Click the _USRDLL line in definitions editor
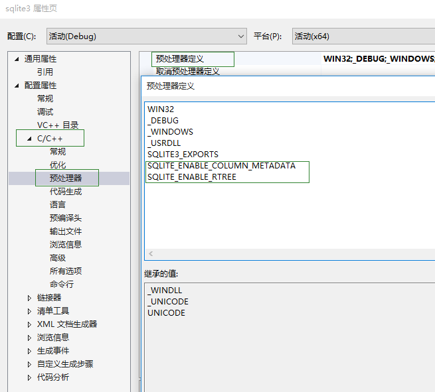The height and width of the screenshot is (392, 435). 164,143
